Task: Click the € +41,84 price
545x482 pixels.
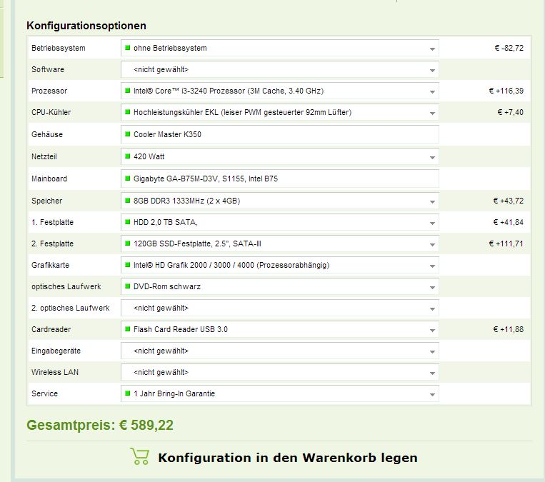Action: coord(508,222)
